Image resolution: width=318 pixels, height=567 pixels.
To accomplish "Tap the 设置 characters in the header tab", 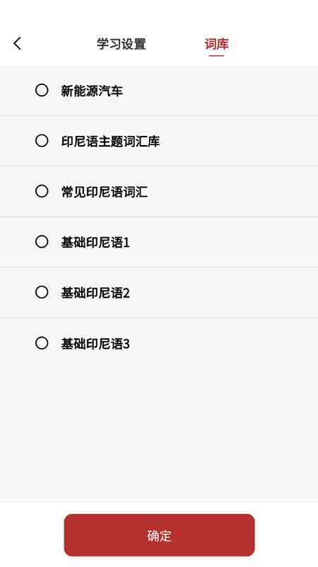I will click(x=134, y=44).
